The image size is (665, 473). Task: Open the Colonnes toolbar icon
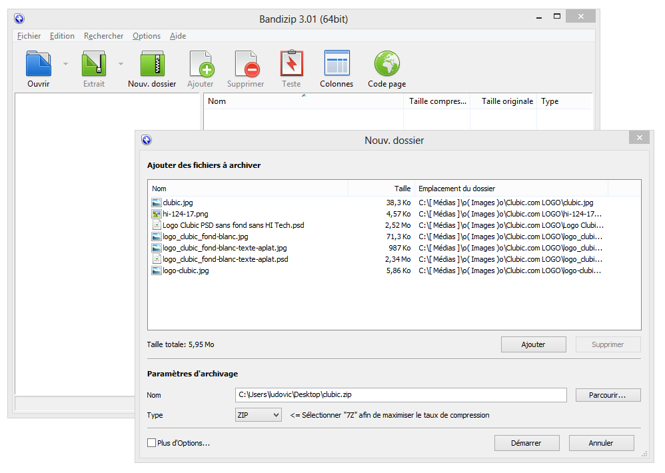[336, 64]
